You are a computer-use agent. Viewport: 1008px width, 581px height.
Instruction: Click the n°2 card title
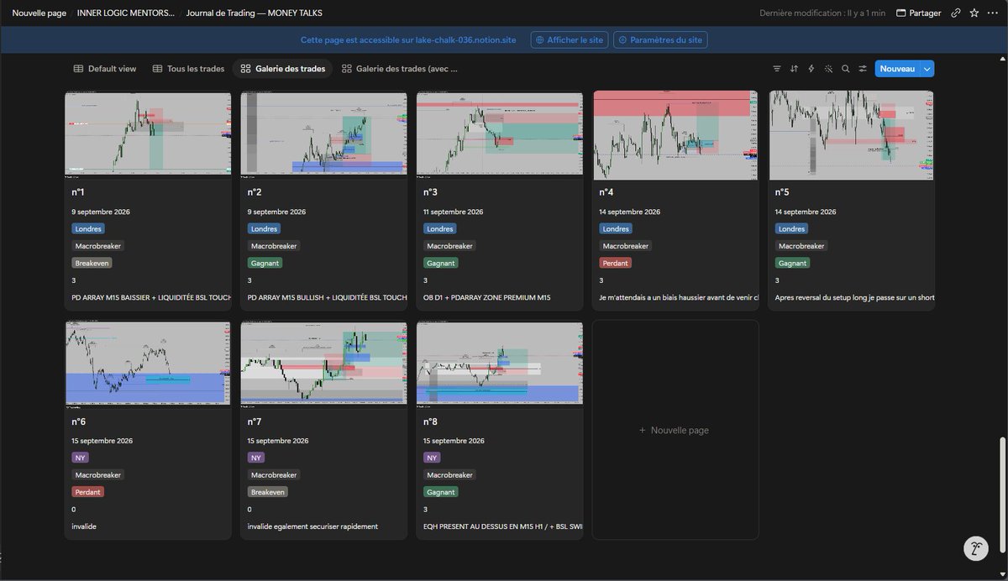click(255, 192)
